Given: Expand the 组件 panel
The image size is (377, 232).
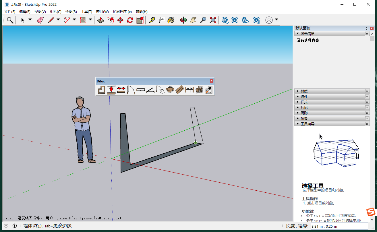Looking at the screenshot, I should tap(298, 96).
